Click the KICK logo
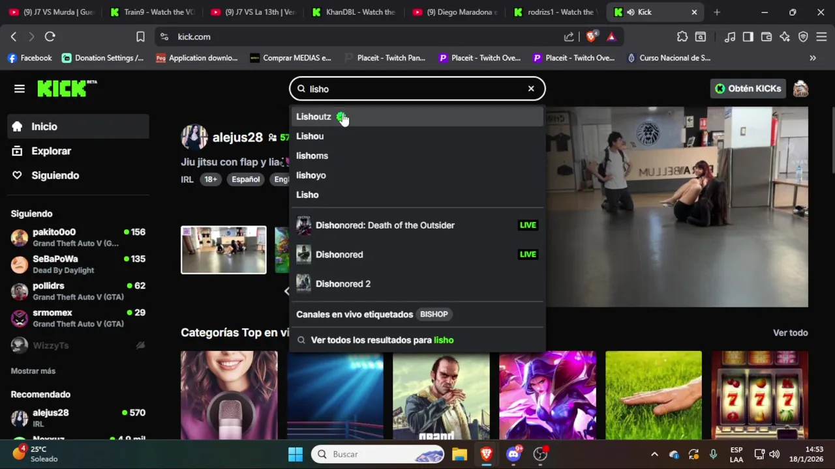Viewport: 835px width, 469px height. pyautogui.click(x=67, y=89)
